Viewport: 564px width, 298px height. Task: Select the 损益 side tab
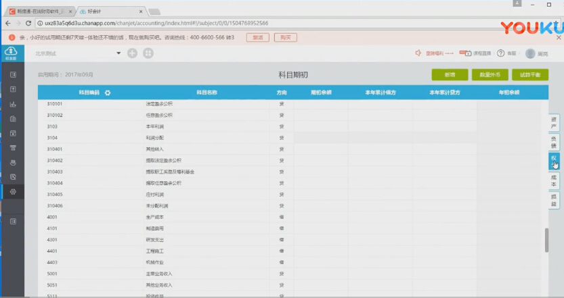coord(554,199)
